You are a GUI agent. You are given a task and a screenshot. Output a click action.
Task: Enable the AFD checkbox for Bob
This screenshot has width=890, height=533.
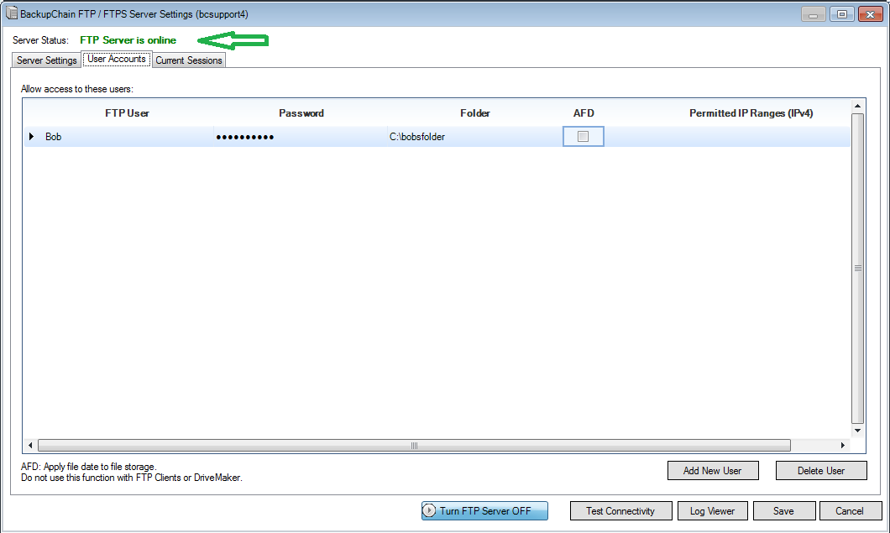coord(583,136)
